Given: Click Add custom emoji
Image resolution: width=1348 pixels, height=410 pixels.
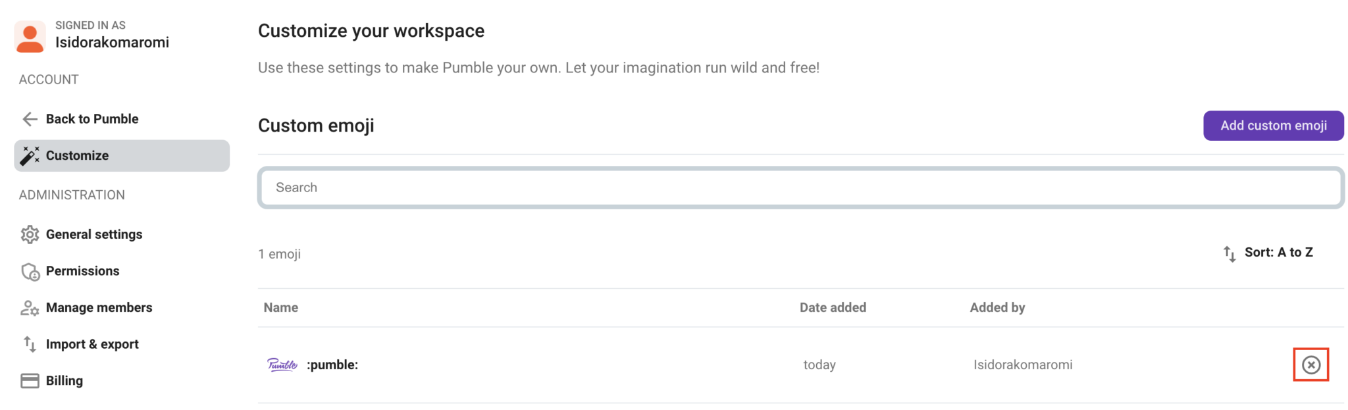Looking at the screenshot, I should pos(1273,125).
